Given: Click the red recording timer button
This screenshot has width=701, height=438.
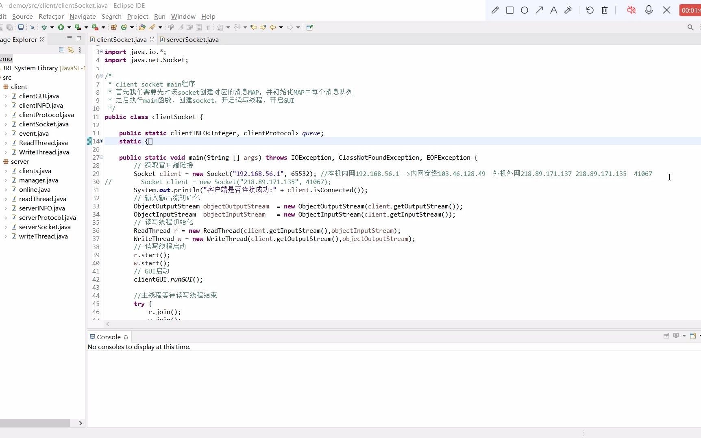Looking at the screenshot, I should point(690,10).
